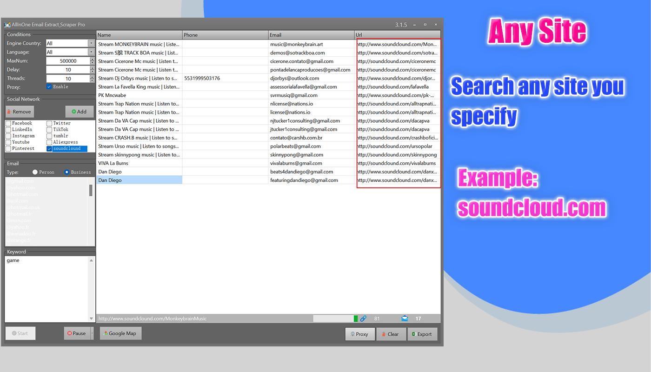Click the Threads value field

pyautogui.click(x=68, y=79)
